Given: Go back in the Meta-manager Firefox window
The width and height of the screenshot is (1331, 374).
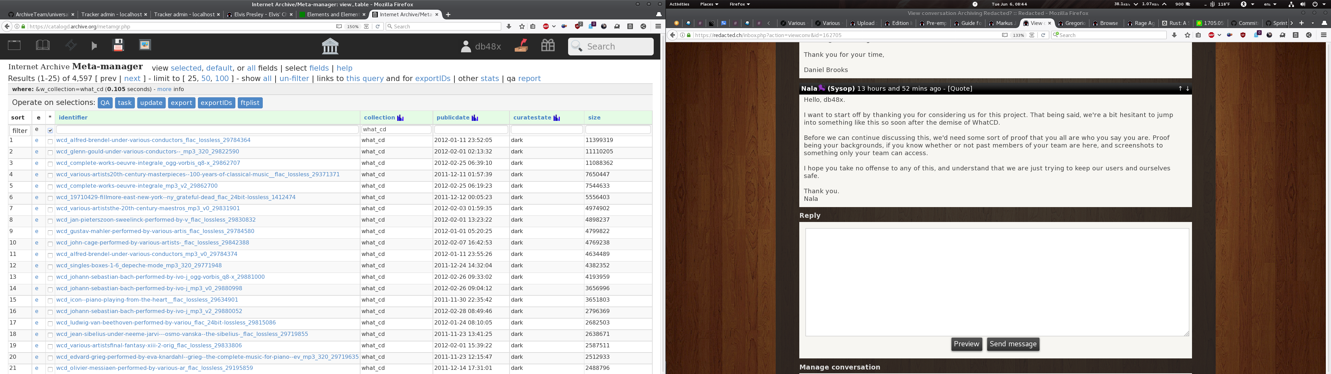Looking at the screenshot, I should (x=7, y=26).
